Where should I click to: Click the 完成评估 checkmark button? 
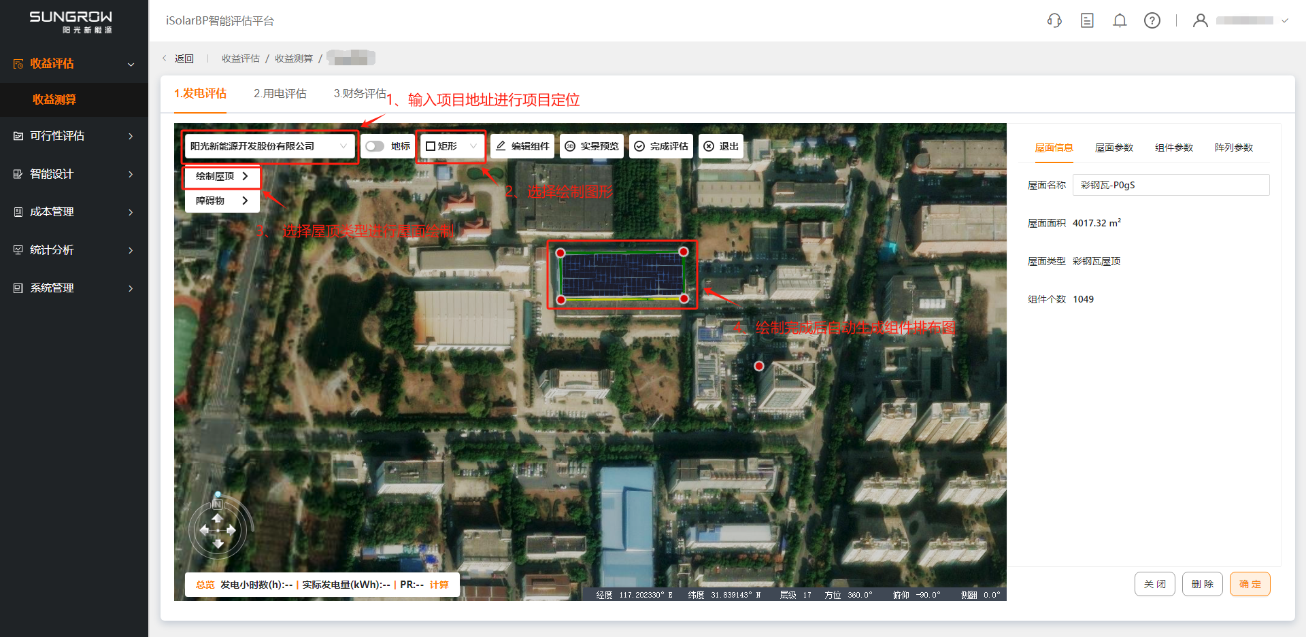point(661,146)
